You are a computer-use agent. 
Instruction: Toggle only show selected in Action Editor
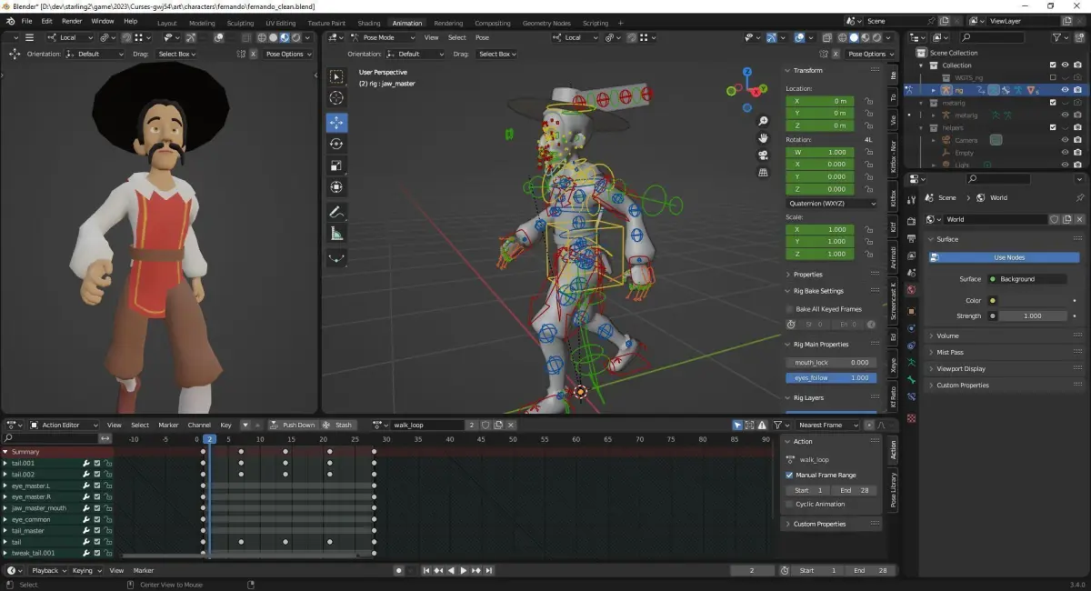tap(737, 425)
